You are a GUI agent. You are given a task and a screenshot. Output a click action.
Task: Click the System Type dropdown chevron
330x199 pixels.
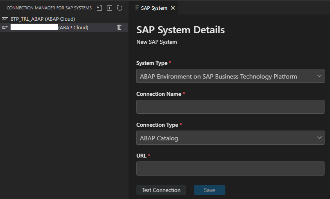point(319,76)
